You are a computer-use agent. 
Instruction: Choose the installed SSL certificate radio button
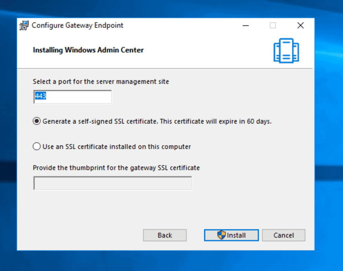click(x=37, y=147)
